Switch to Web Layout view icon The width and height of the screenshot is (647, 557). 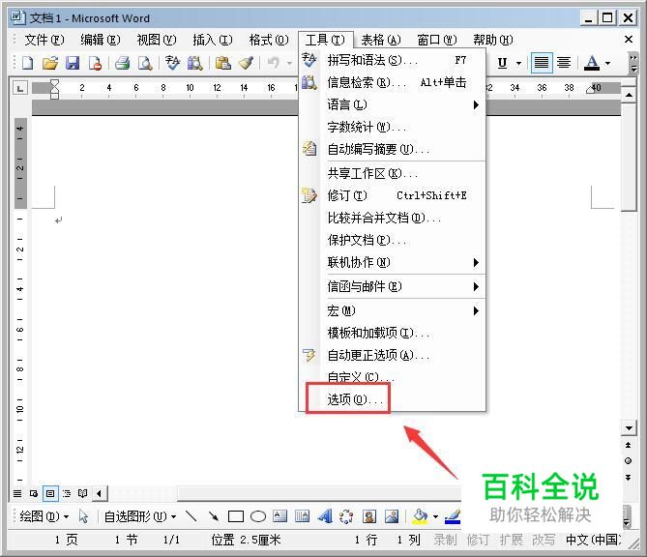34,493
